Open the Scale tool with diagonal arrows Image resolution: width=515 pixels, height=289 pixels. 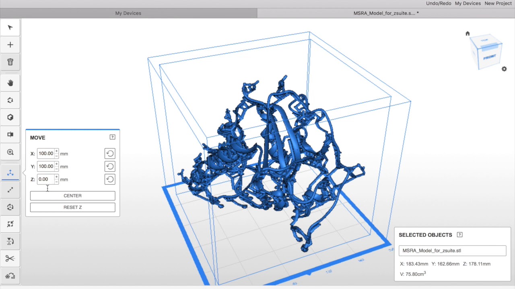(10, 190)
